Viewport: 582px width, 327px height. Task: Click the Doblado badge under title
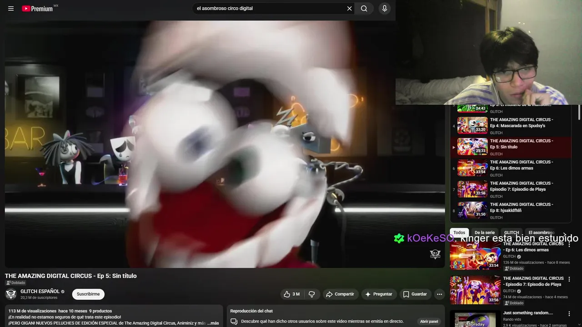pyautogui.click(x=15, y=283)
